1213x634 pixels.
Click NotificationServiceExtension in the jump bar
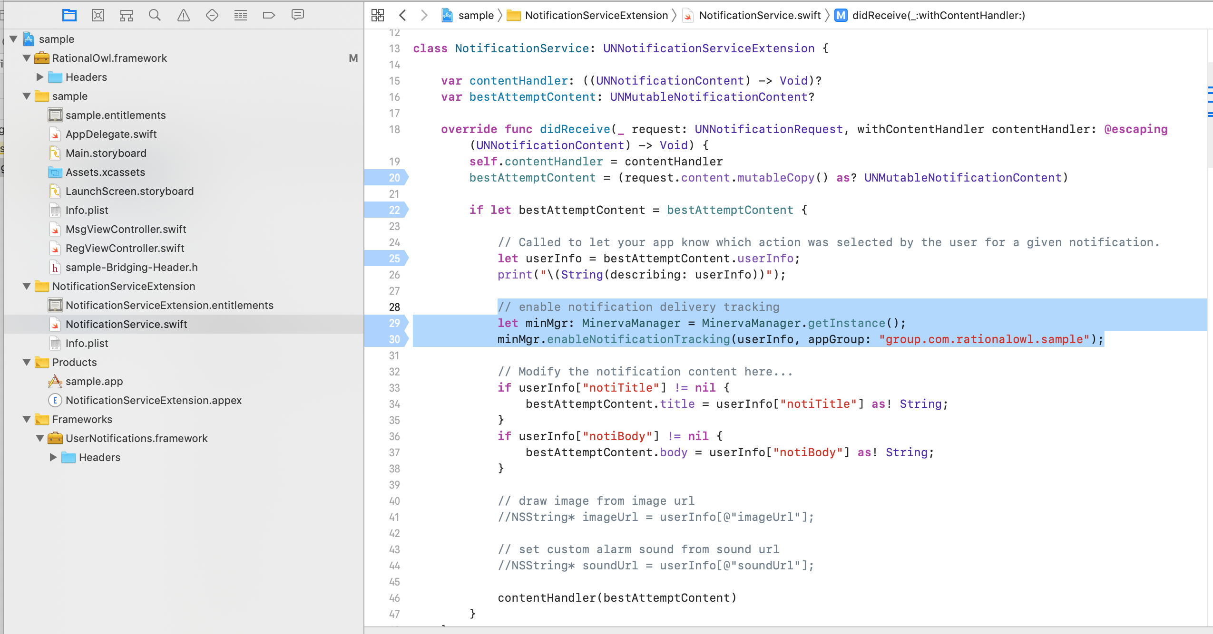click(x=596, y=15)
